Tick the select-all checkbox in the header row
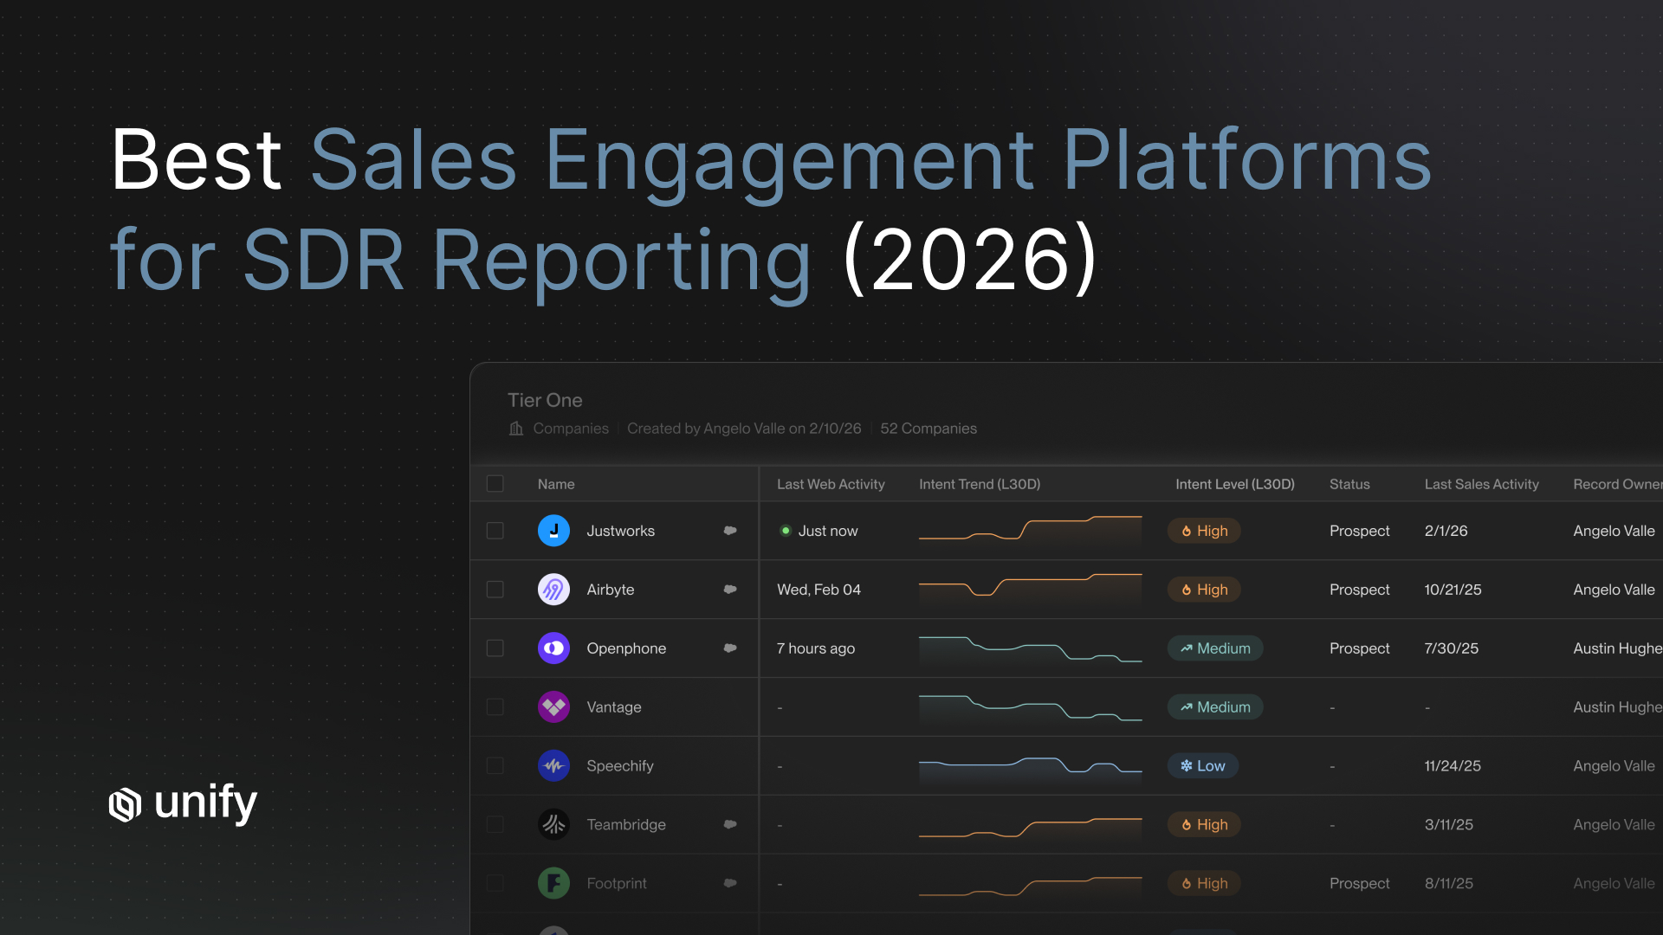Screen dimensions: 1663x935 [x=495, y=484]
